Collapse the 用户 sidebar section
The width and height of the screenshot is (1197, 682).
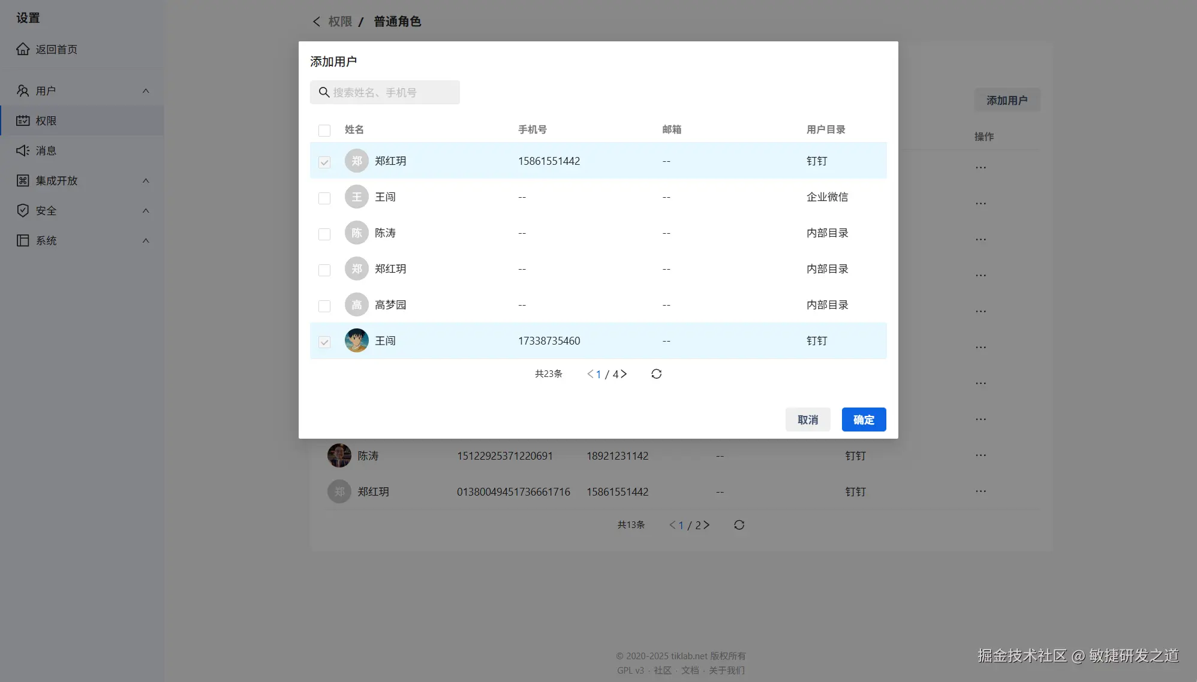[146, 91]
